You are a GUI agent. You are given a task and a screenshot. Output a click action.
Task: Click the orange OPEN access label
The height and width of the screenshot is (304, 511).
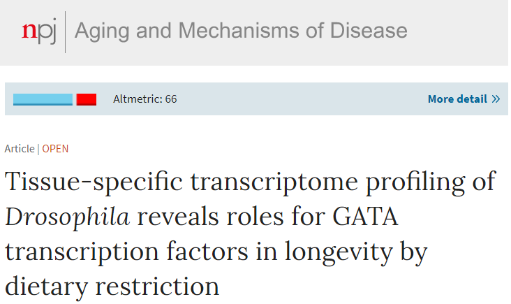pos(55,149)
